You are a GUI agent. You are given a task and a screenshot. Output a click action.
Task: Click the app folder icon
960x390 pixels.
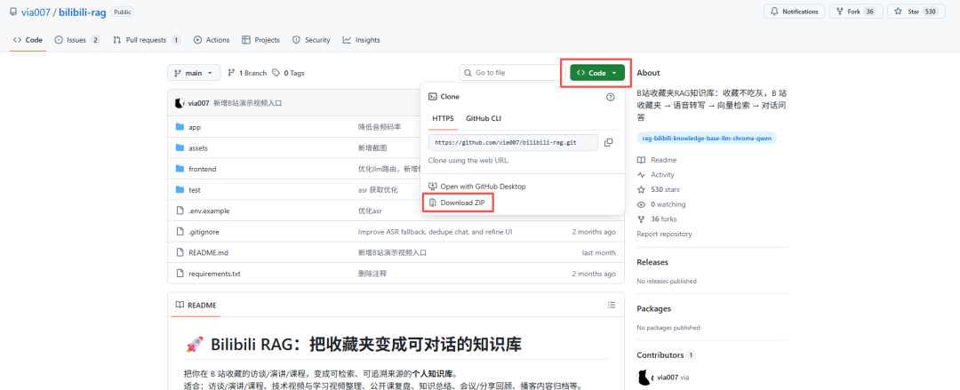tap(180, 127)
